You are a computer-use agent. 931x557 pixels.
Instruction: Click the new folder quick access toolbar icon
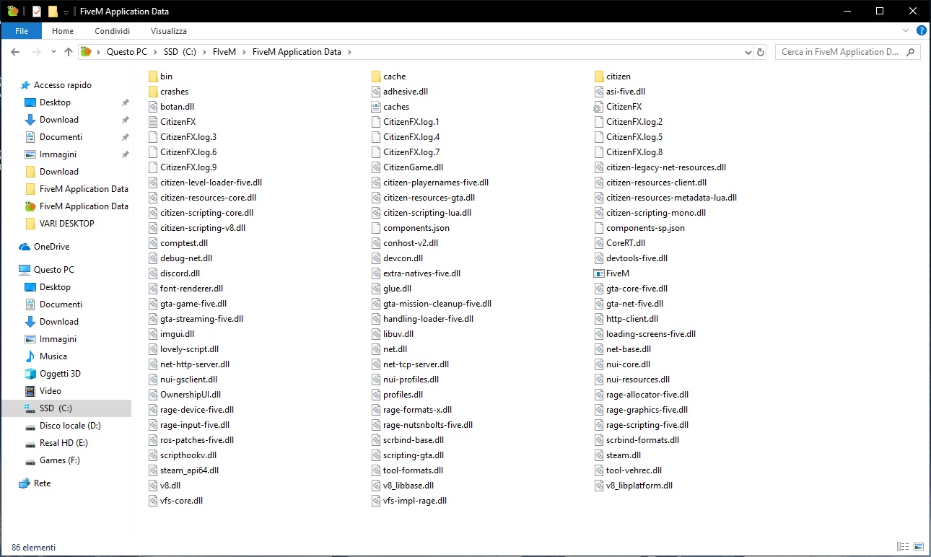(53, 12)
